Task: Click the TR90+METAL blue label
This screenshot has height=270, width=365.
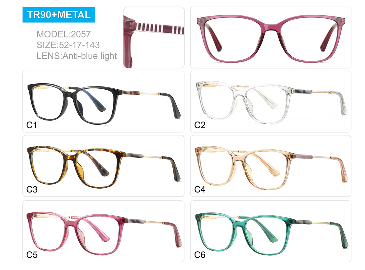Action: [x=59, y=15]
